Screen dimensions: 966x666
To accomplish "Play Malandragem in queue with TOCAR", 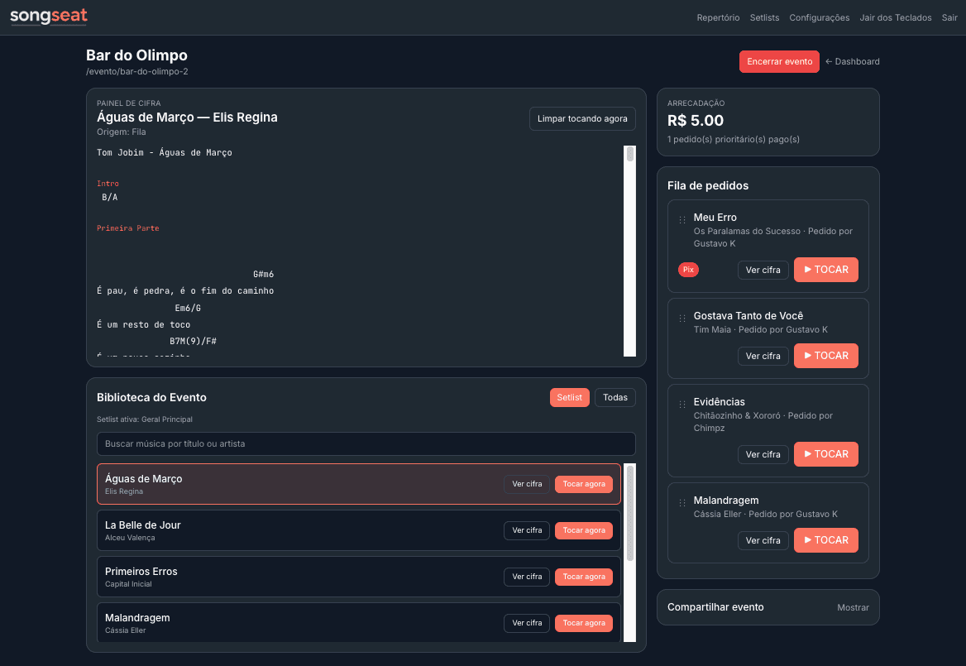I will (825, 540).
